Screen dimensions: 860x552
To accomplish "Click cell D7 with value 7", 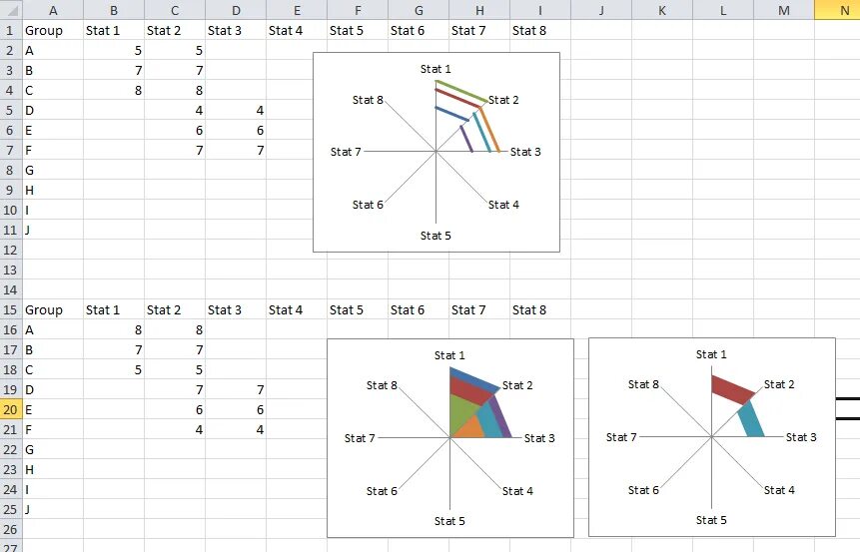I will 236,150.
